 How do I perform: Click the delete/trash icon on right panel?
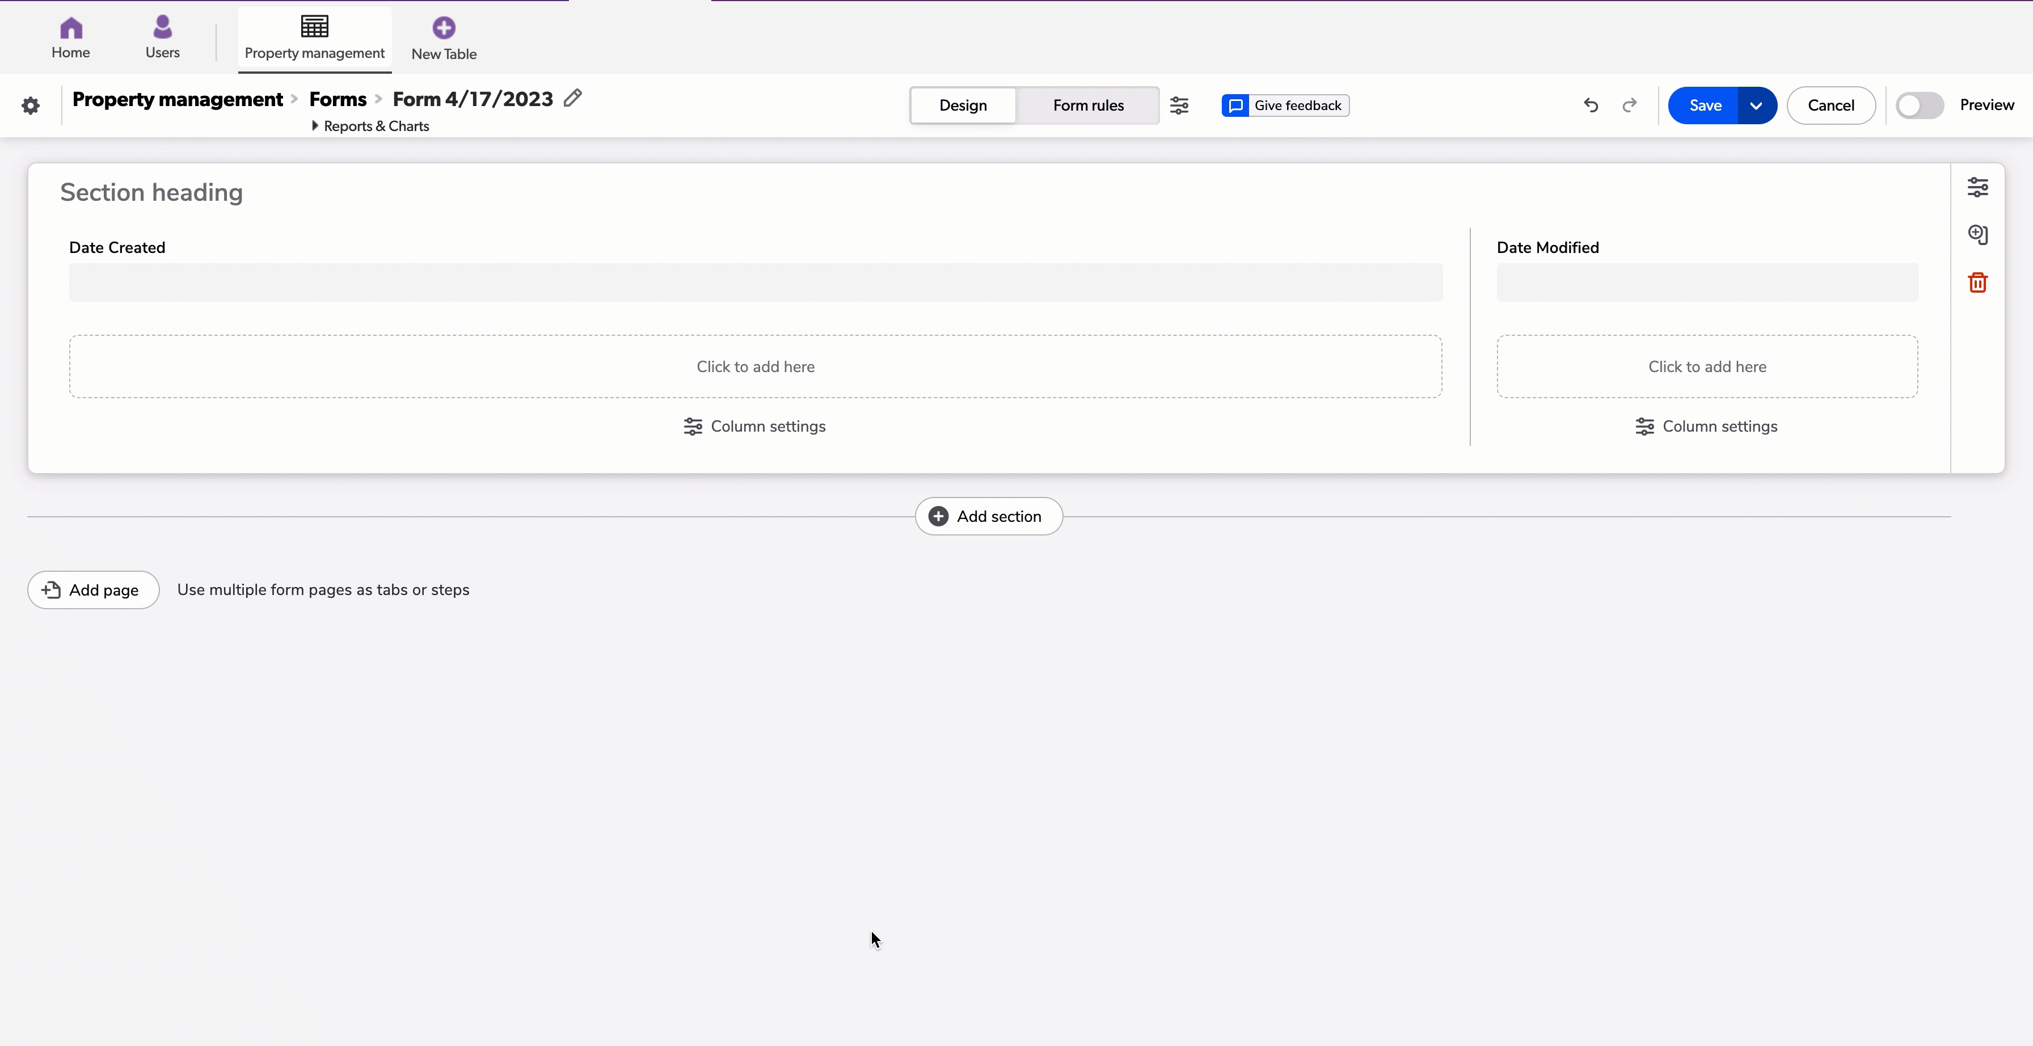coord(1979,281)
